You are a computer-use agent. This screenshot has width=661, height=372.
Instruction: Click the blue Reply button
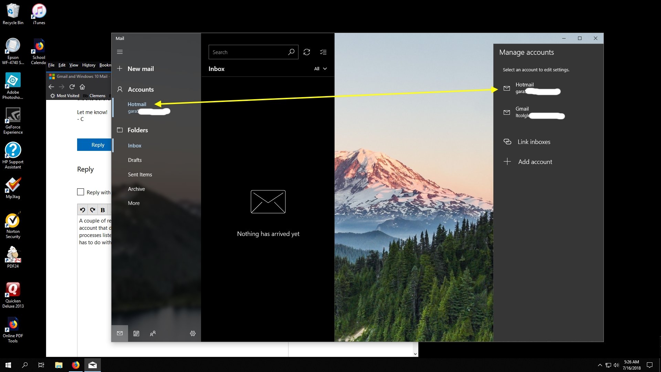click(x=94, y=145)
